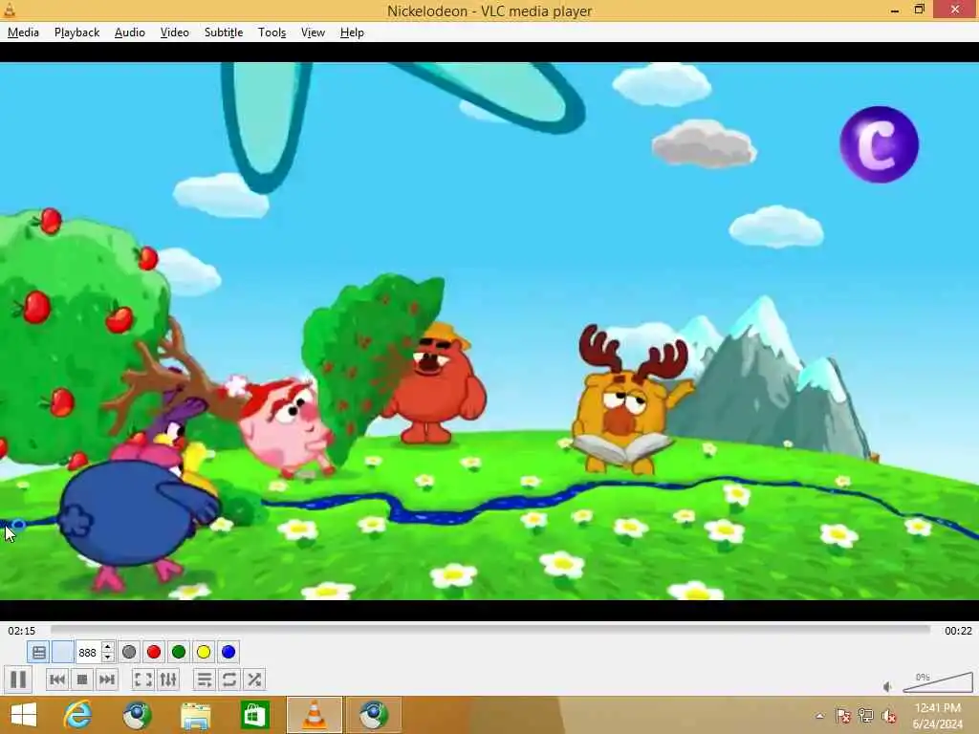Open the Playback menu

(x=76, y=32)
